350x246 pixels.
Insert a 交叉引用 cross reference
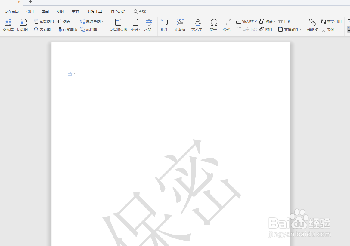pos(331,21)
